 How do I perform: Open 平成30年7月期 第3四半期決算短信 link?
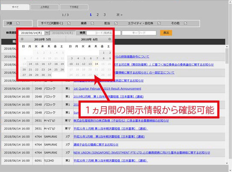pos(111,160)
